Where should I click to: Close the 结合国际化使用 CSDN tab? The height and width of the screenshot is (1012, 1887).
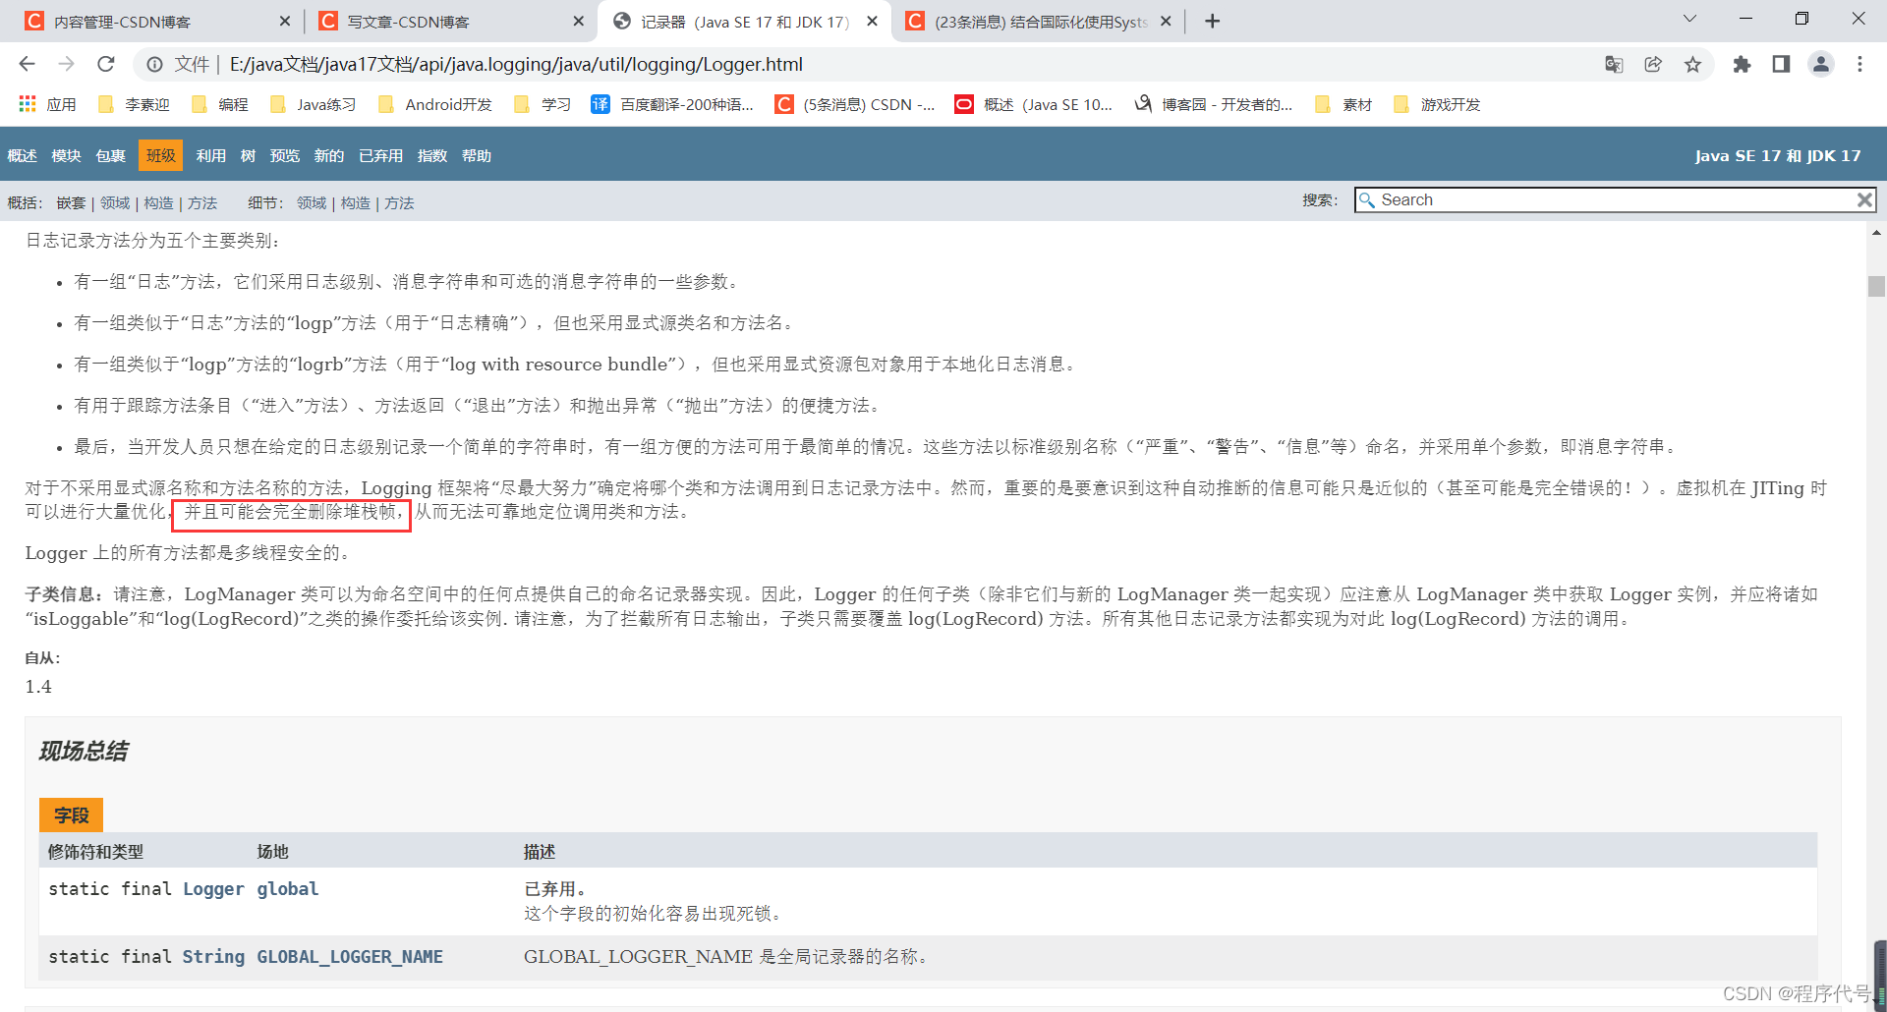(x=1166, y=21)
